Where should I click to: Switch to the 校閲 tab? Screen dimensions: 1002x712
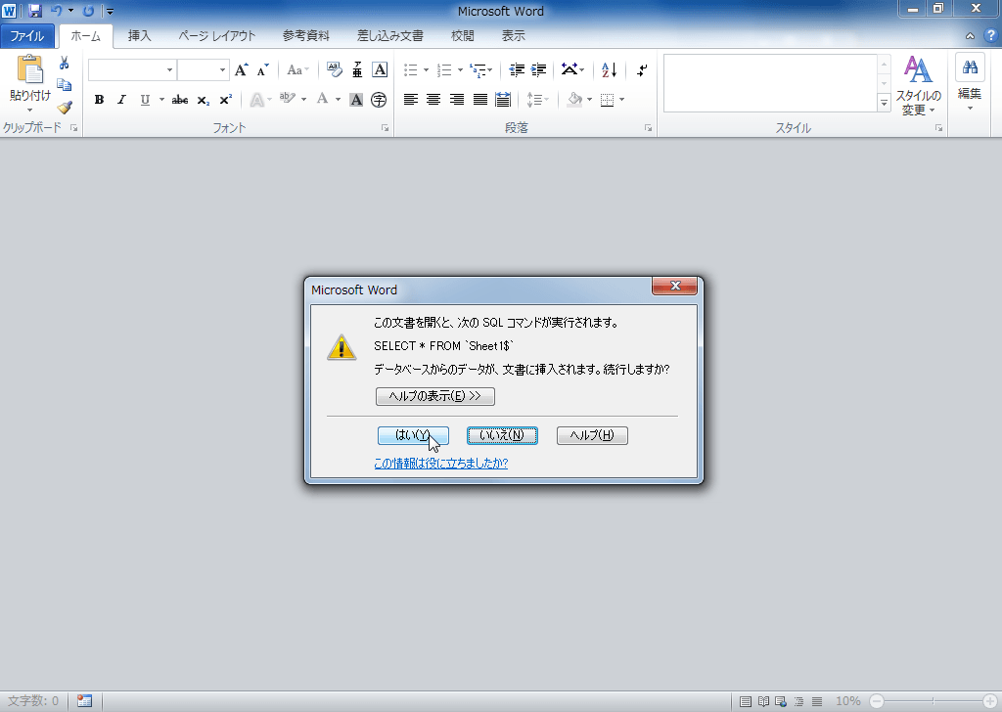pos(463,36)
